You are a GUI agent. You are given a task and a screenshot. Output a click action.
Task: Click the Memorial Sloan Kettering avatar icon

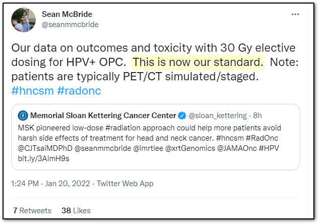[23, 115]
